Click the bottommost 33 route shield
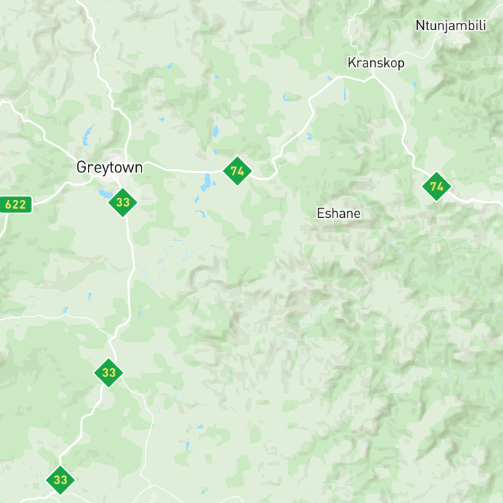Screen dimensions: 503x503 coord(60,480)
